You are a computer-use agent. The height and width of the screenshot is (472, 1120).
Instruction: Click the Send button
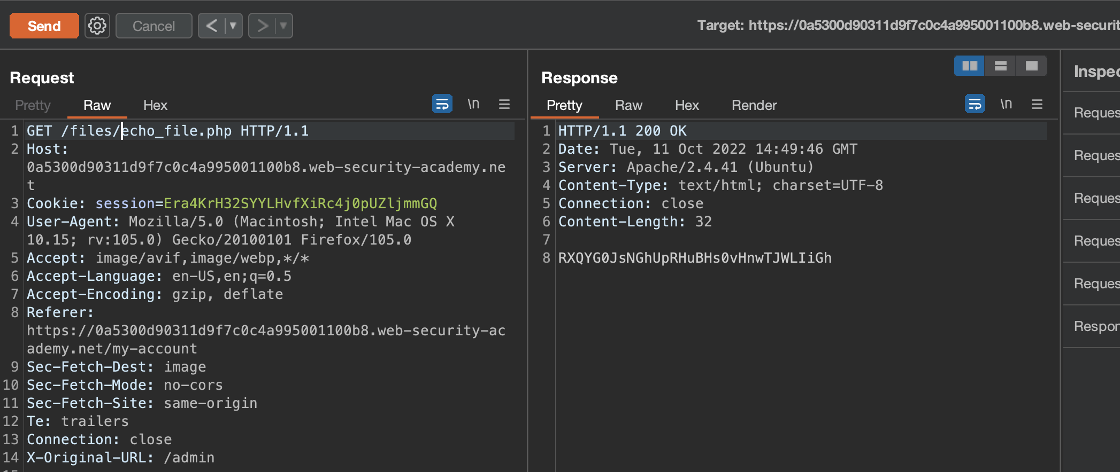pyautogui.click(x=44, y=26)
